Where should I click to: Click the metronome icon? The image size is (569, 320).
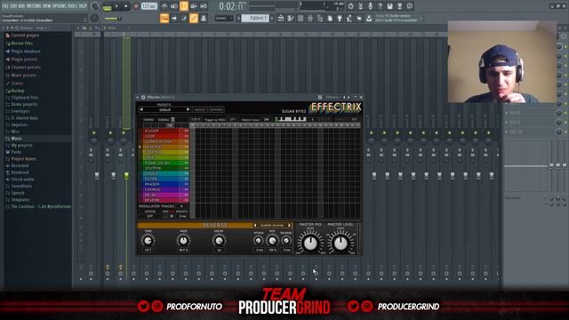(164, 6)
